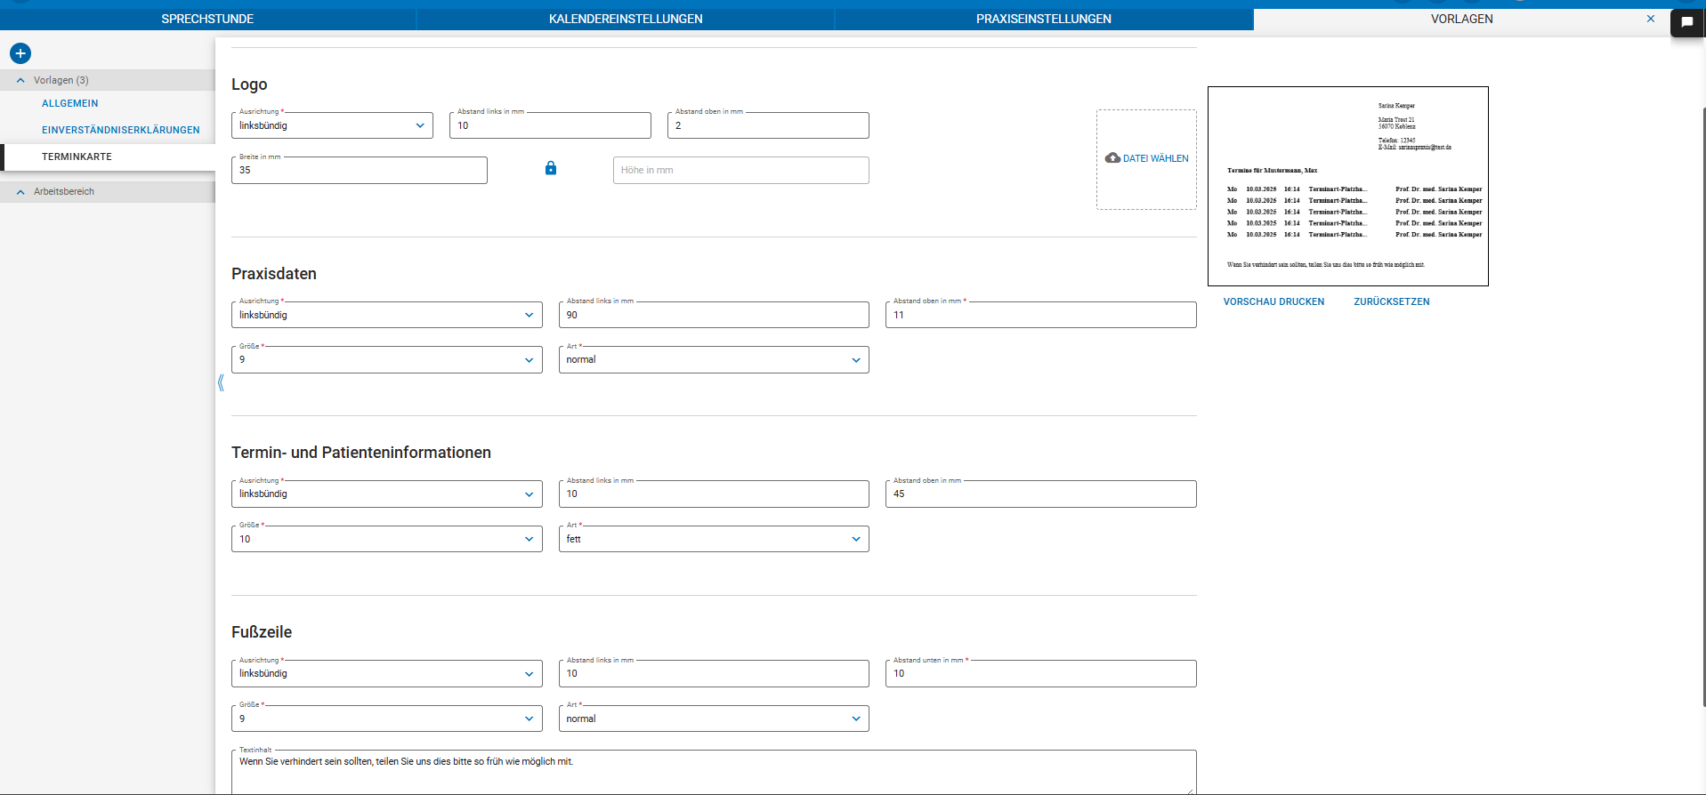Close the Vorlagen tab with X icon

[x=1651, y=19]
